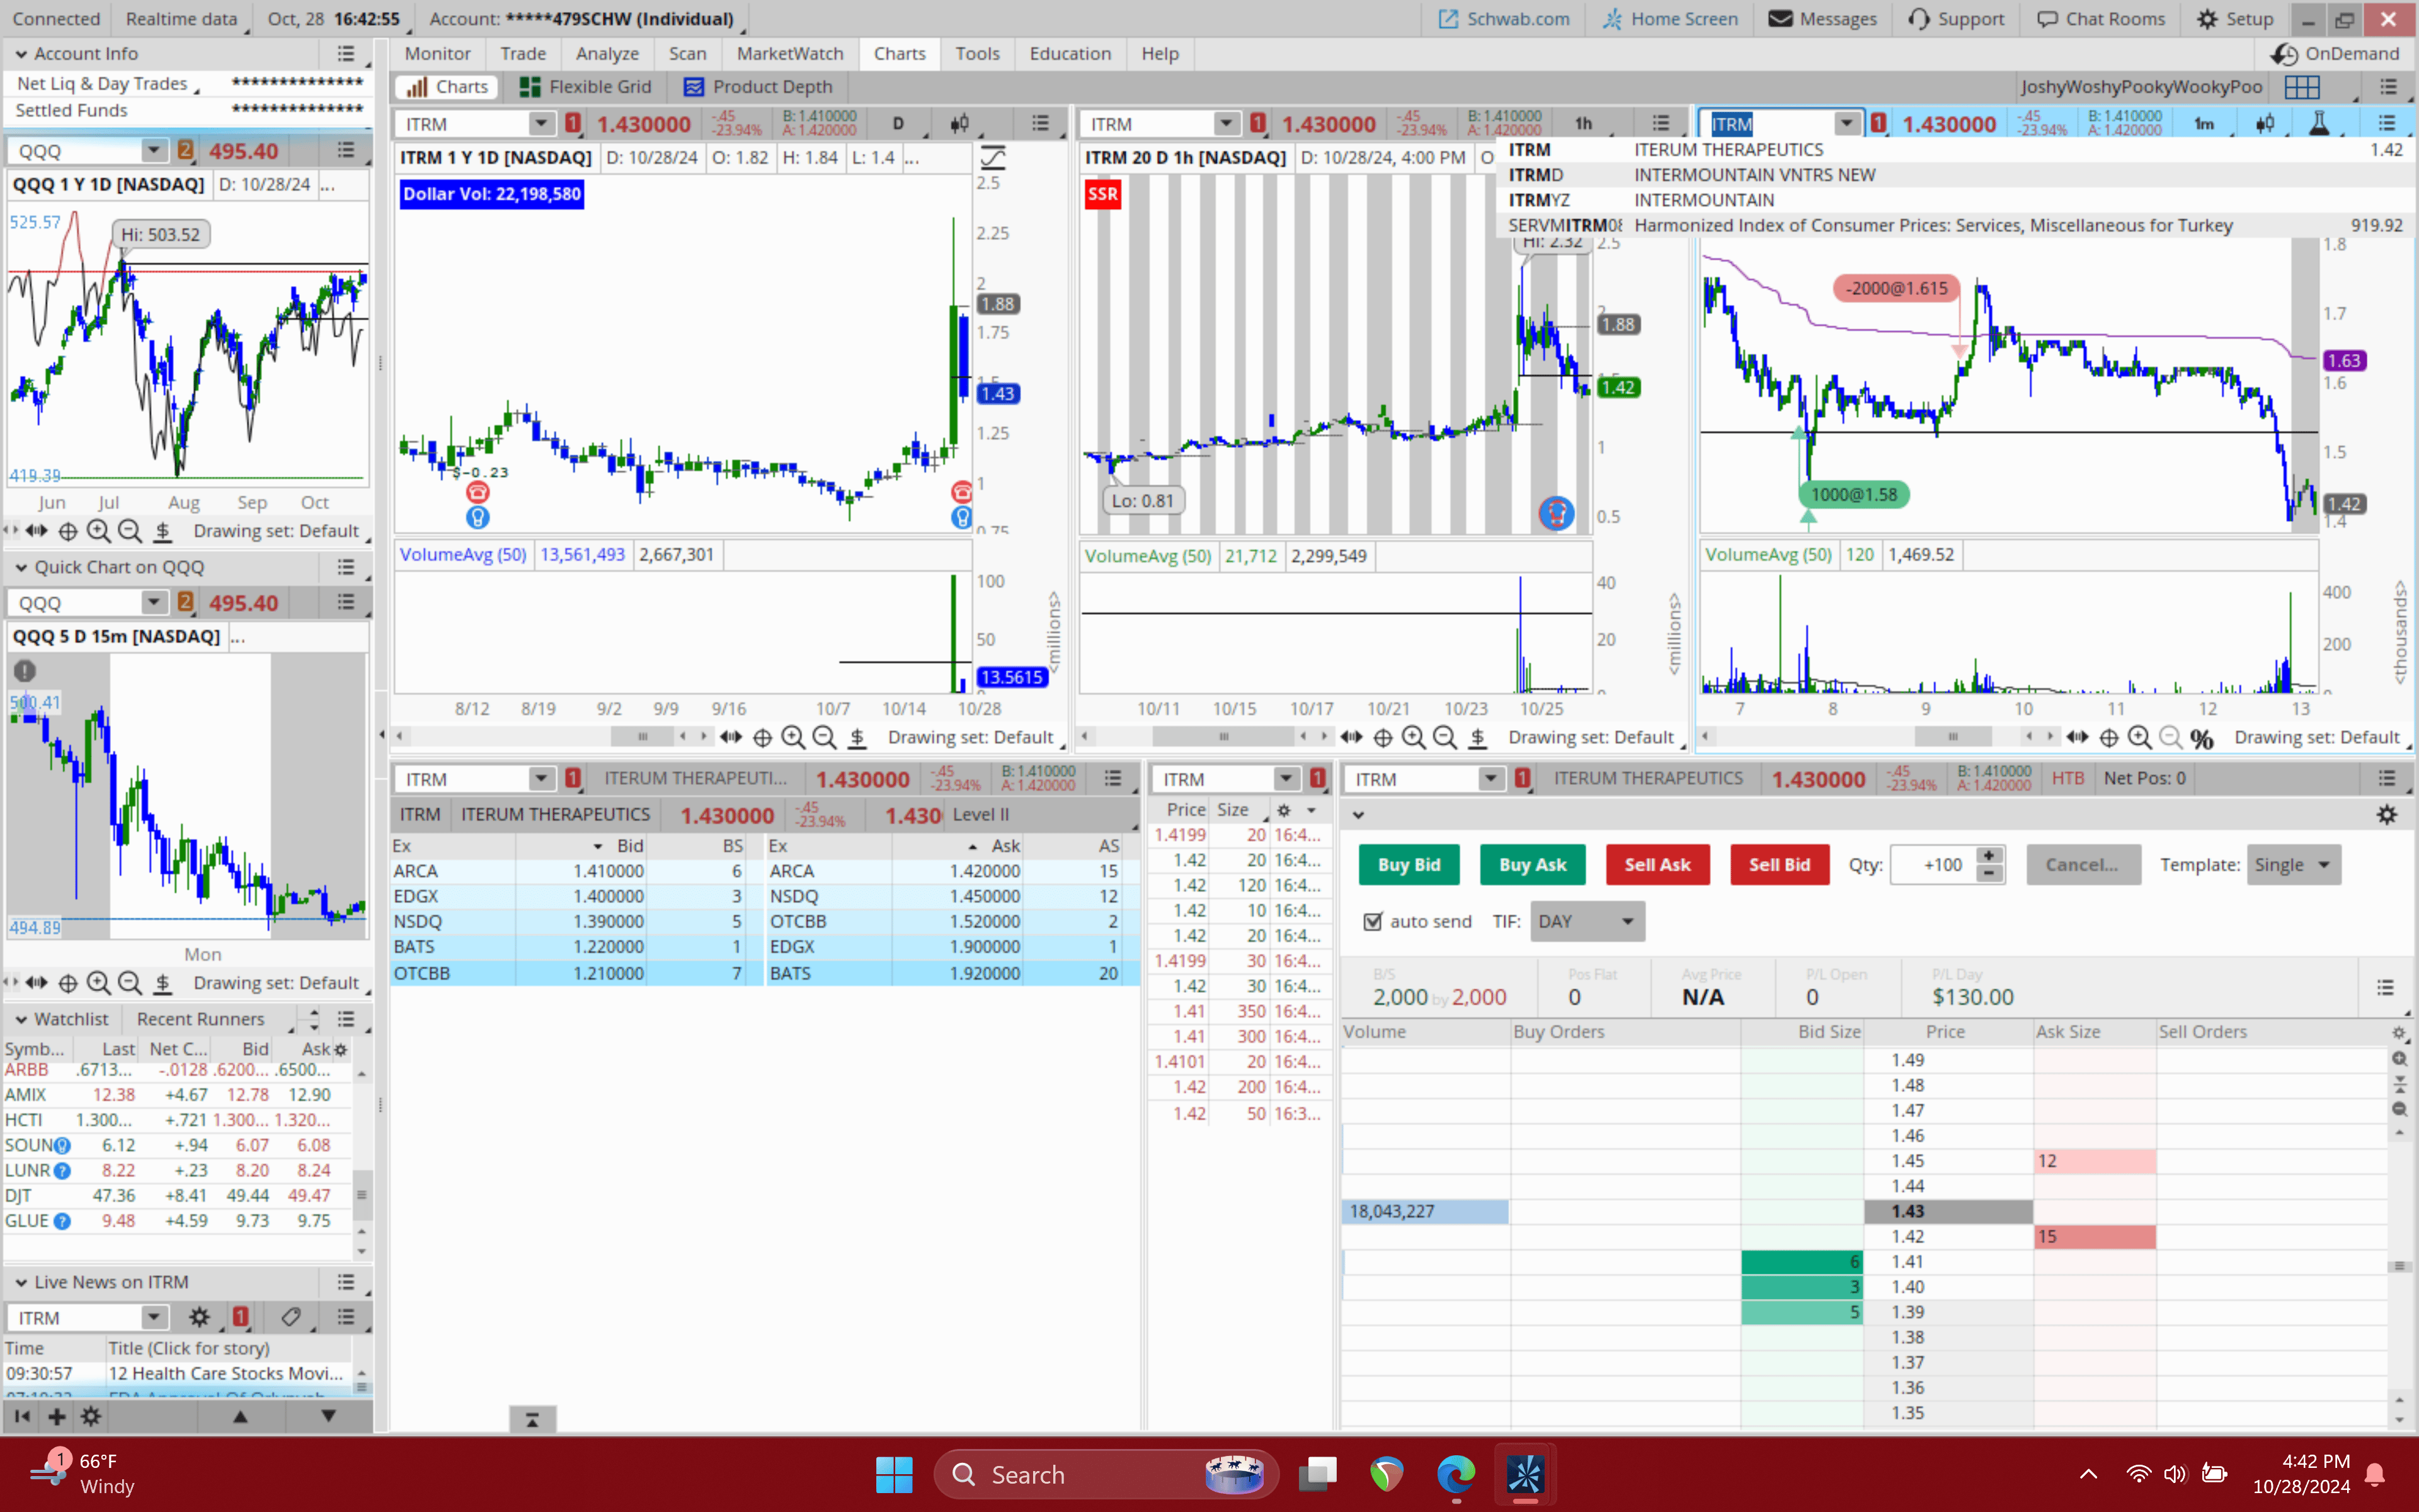Open the Scan menu tab
The width and height of the screenshot is (2419, 1512).
pos(687,54)
